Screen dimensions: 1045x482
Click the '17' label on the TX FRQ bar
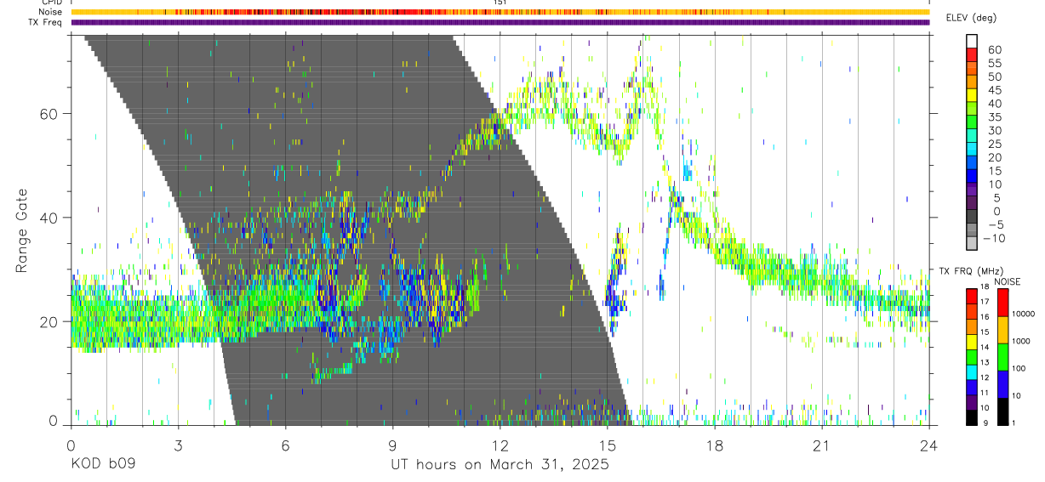coord(985,302)
